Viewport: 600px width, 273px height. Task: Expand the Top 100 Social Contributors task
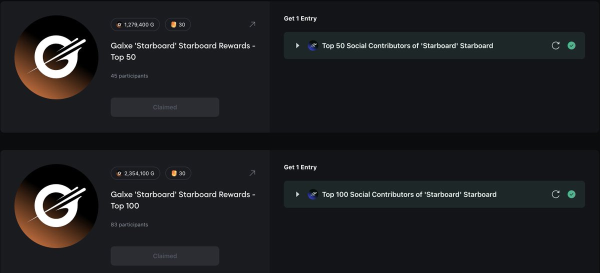tap(297, 194)
